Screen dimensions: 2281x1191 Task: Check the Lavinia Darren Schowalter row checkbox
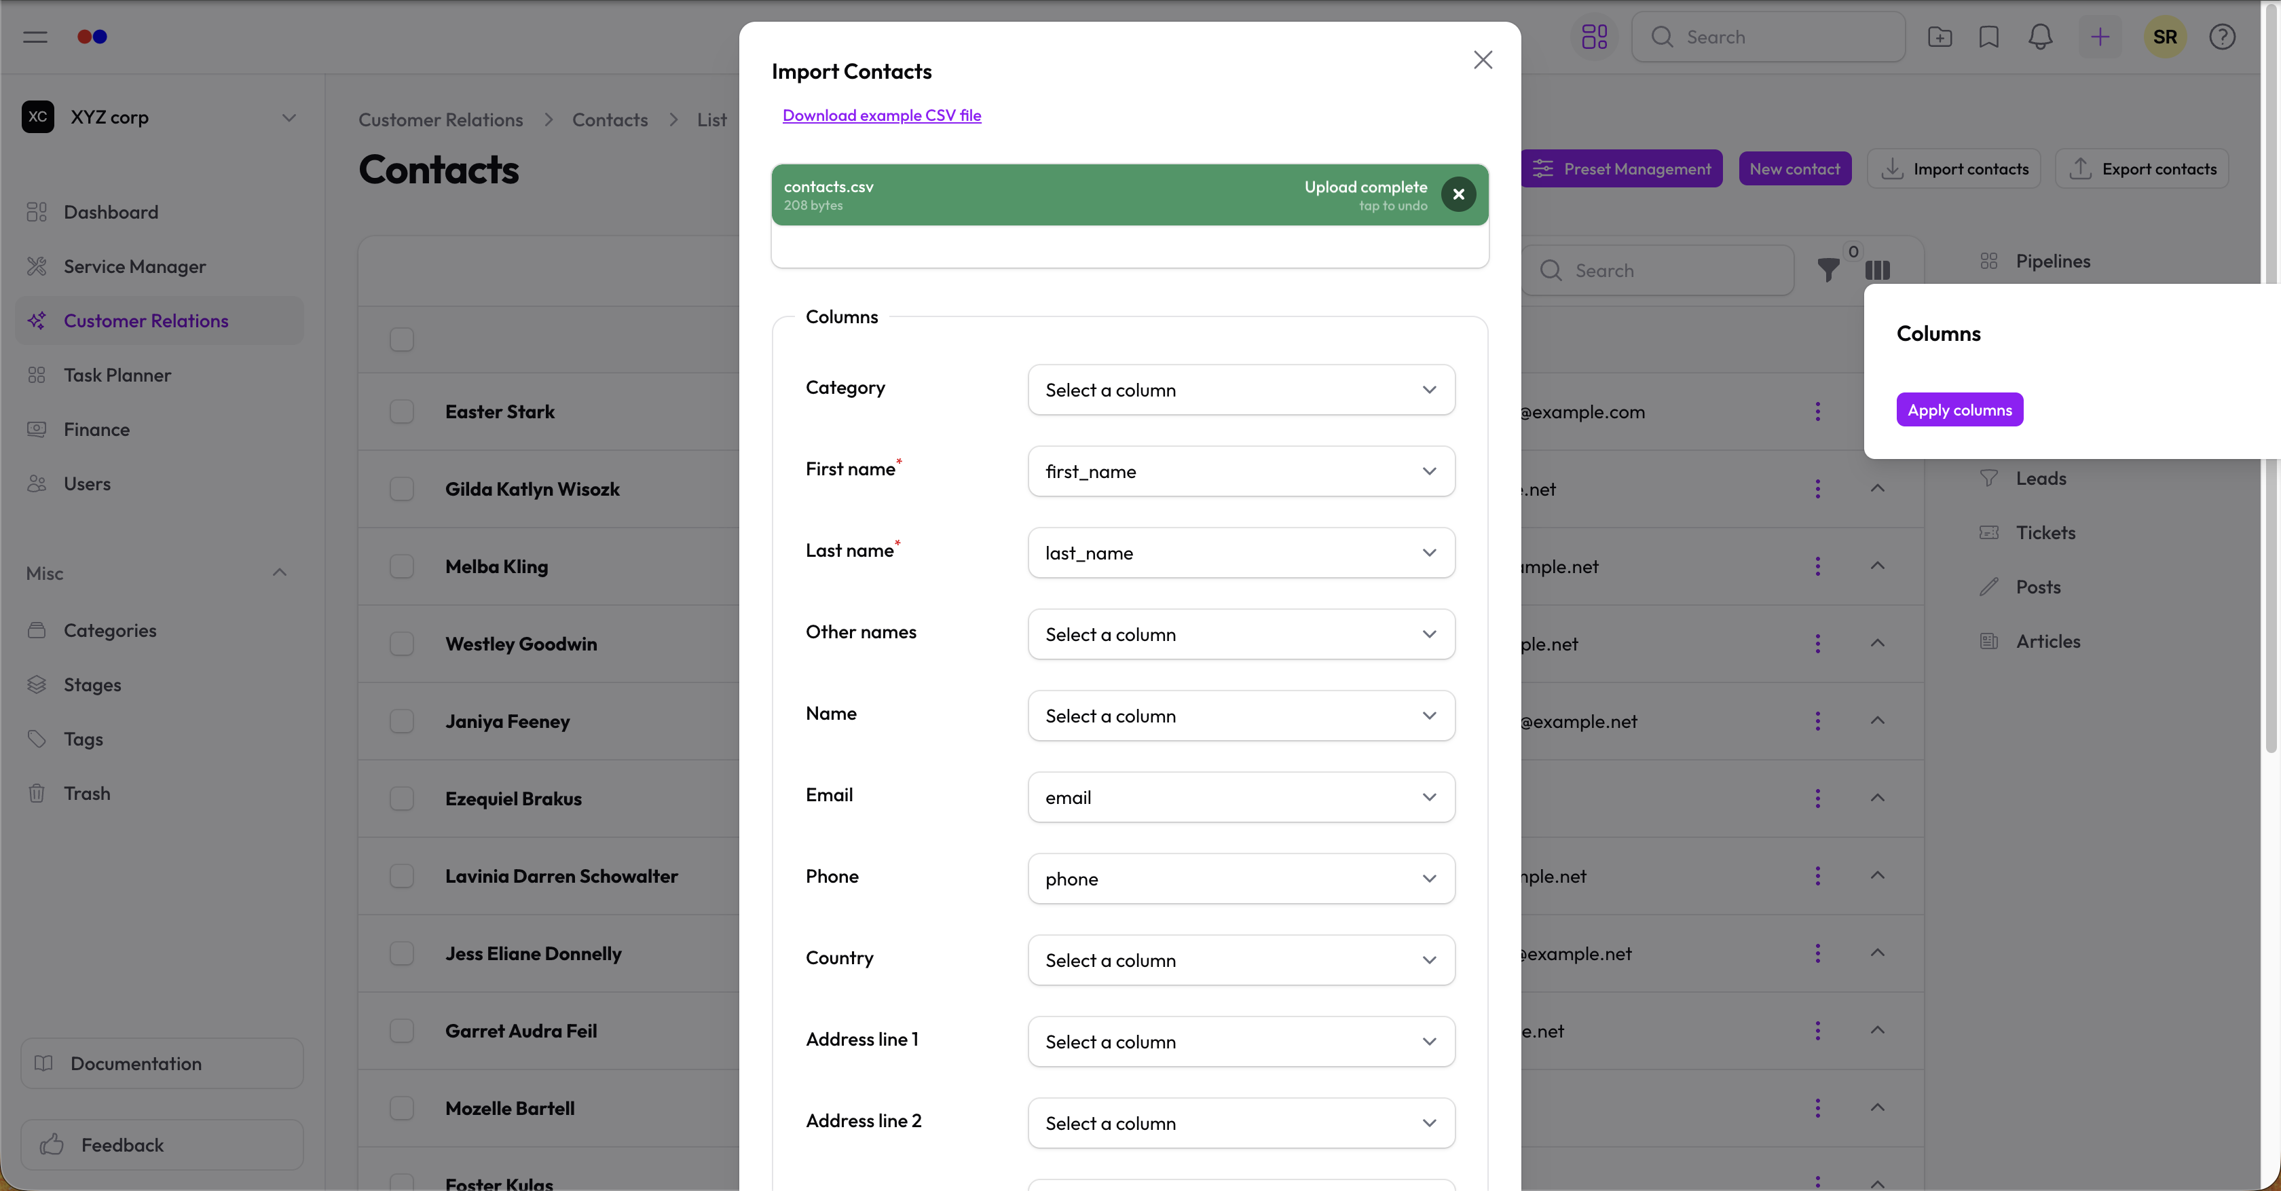pos(401,876)
